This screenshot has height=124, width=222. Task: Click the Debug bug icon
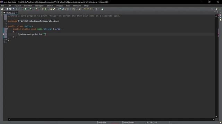[20, 9]
